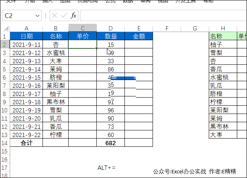Select row 2 header
247x178 pixels.
pyautogui.click(x=5, y=44)
